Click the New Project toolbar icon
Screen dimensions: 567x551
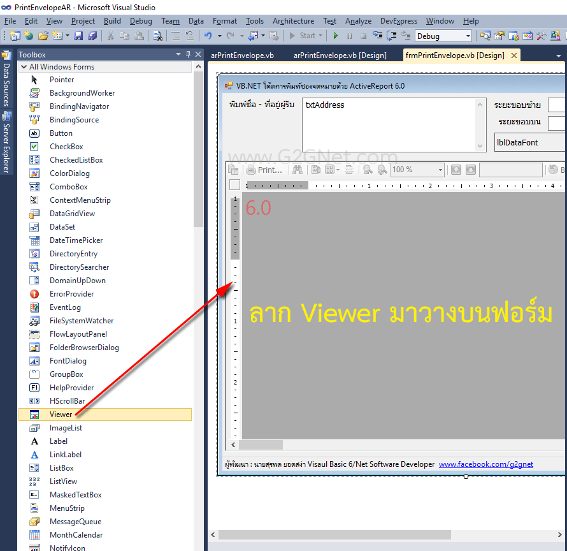point(15,36)
